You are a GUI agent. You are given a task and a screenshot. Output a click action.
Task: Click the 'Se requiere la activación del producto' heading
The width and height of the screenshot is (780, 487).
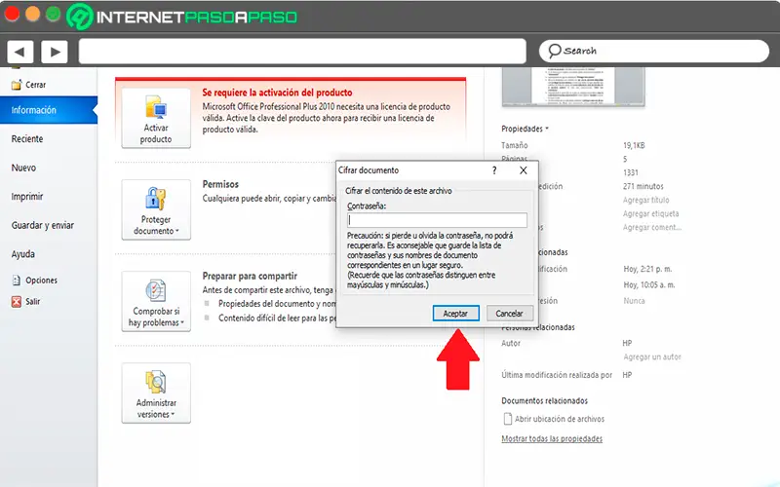pyautogui.click(x=277, y=93)
